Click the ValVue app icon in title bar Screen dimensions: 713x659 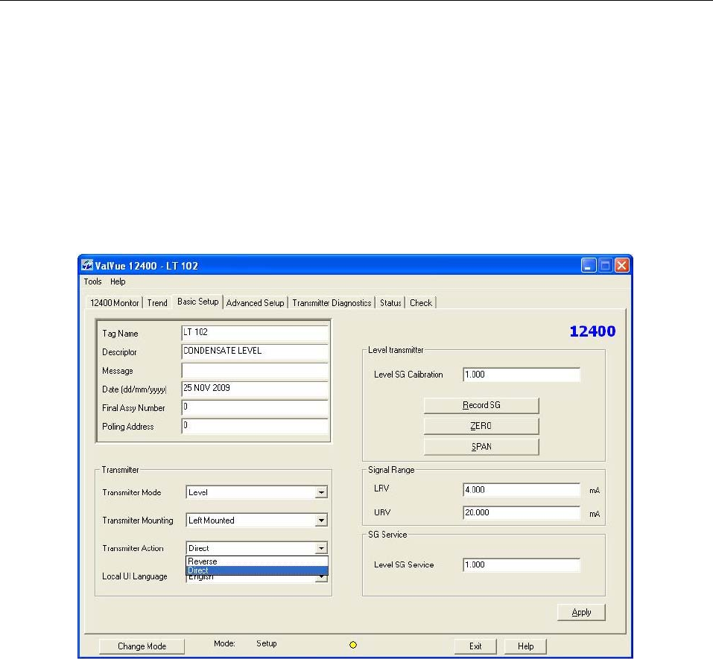point(87,265)
